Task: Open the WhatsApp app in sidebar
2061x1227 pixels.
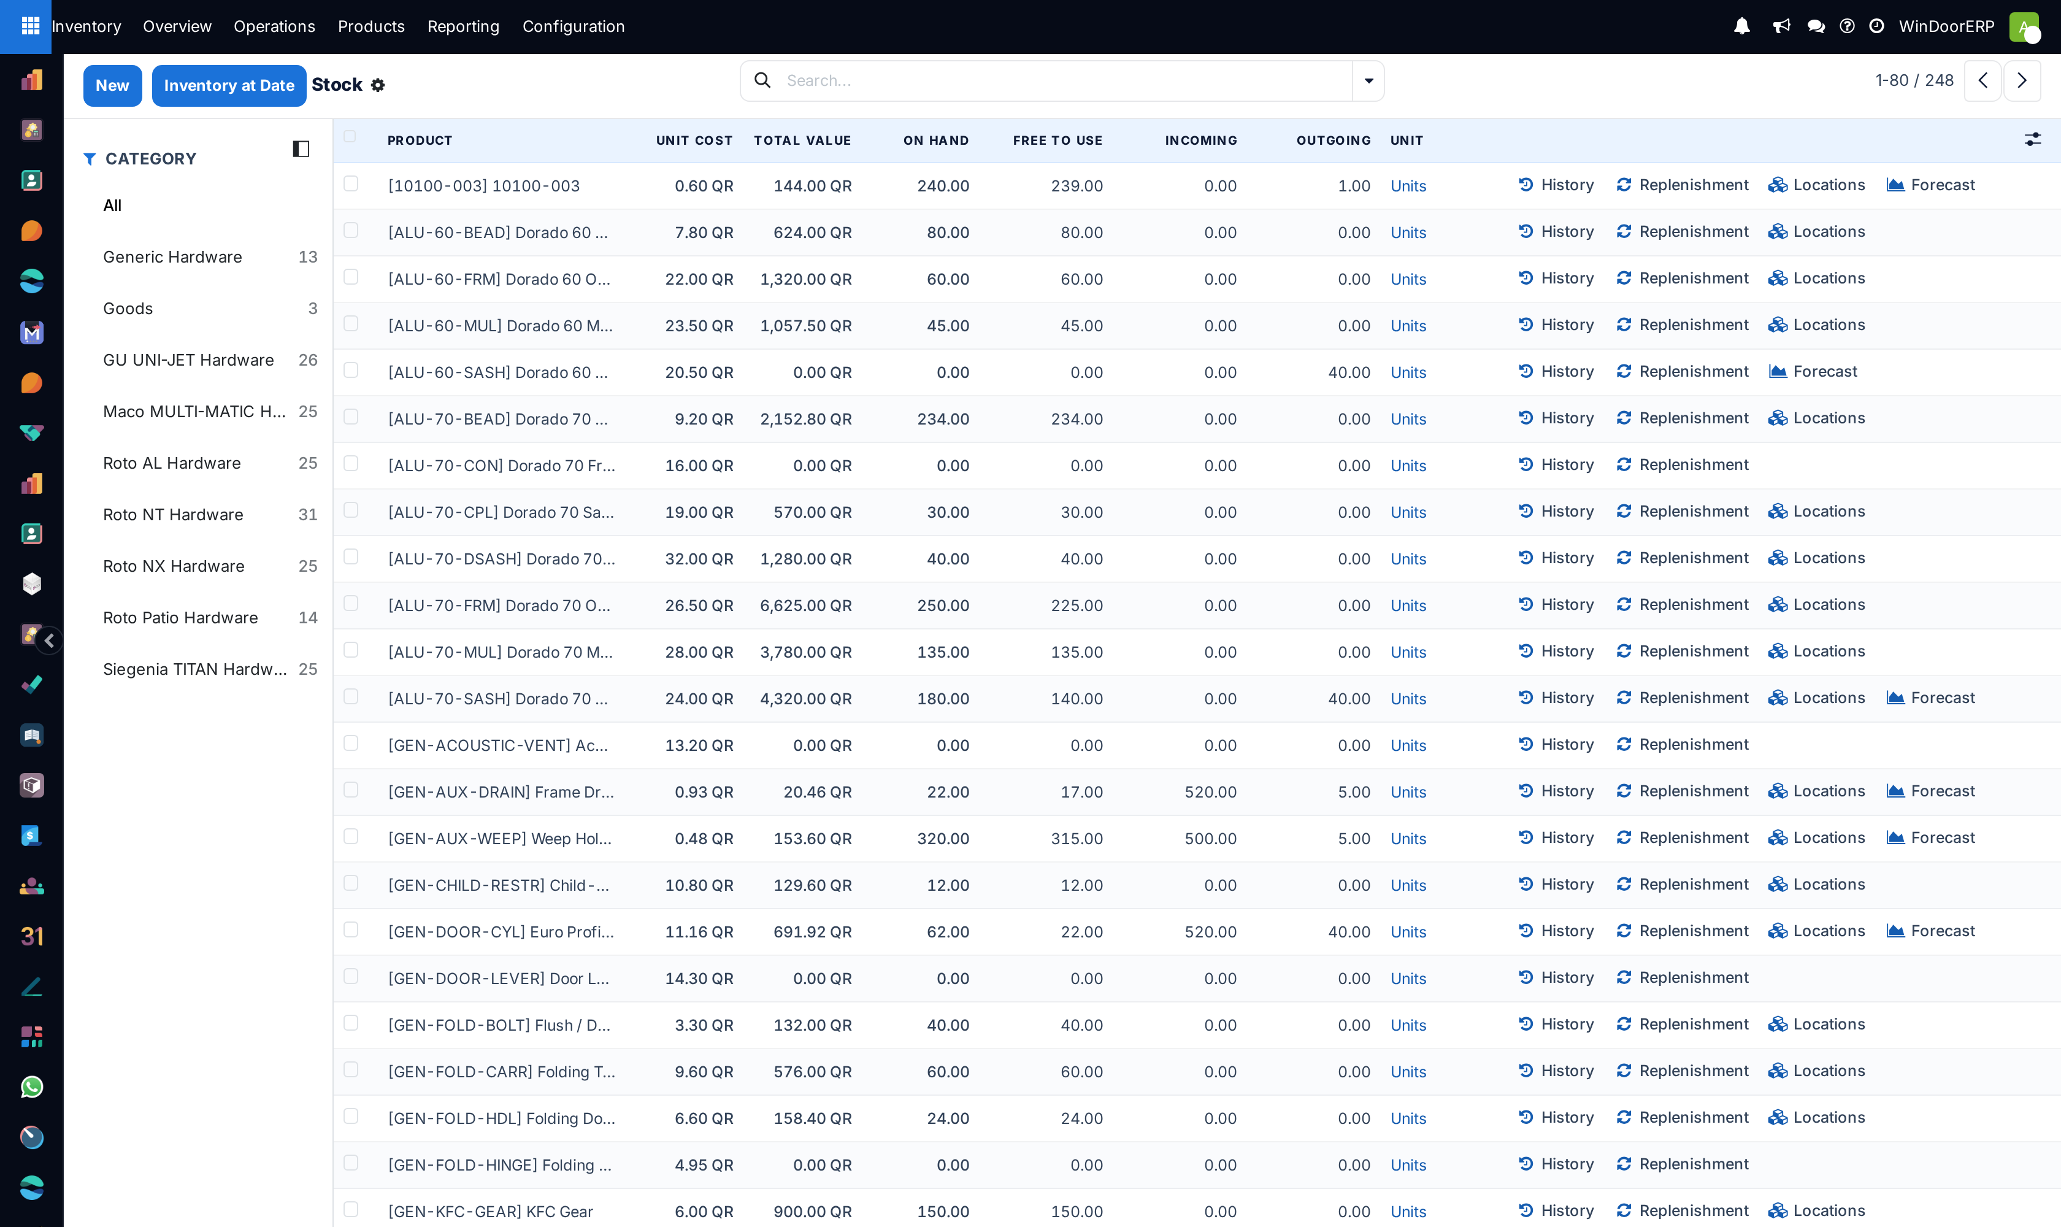Action: (31, 1087)
